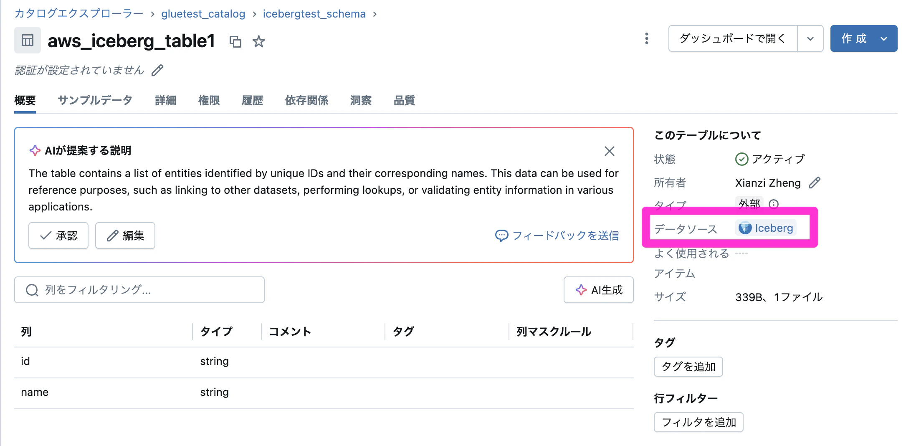Switch to the サンプルデータ tab
This screenshot has width=906, height=446.
click(x=95, y=100)
